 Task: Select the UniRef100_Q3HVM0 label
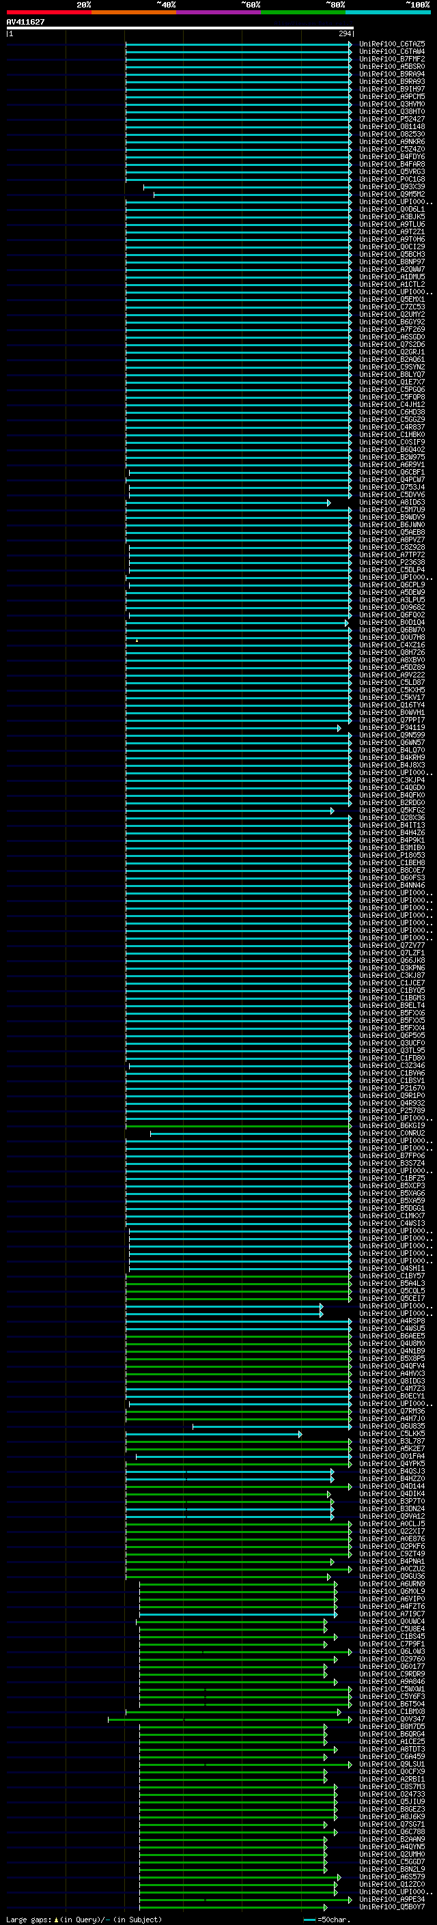pyautogui.click(x=392, y=104)
